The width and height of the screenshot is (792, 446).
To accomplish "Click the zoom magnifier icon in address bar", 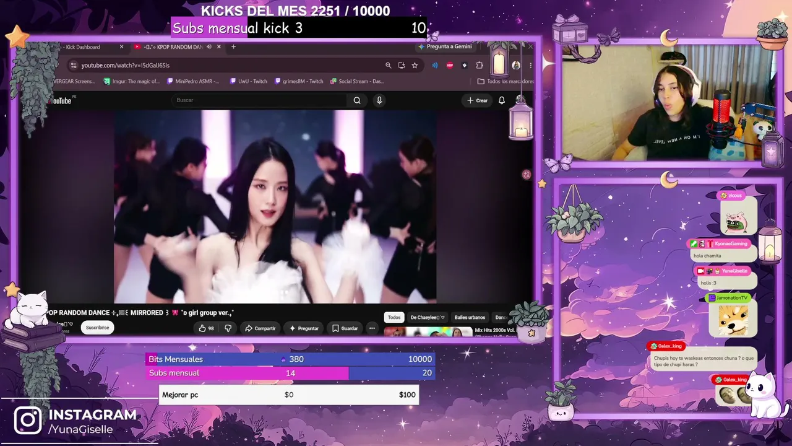I will pyautogui.click(x=389, y=65).
